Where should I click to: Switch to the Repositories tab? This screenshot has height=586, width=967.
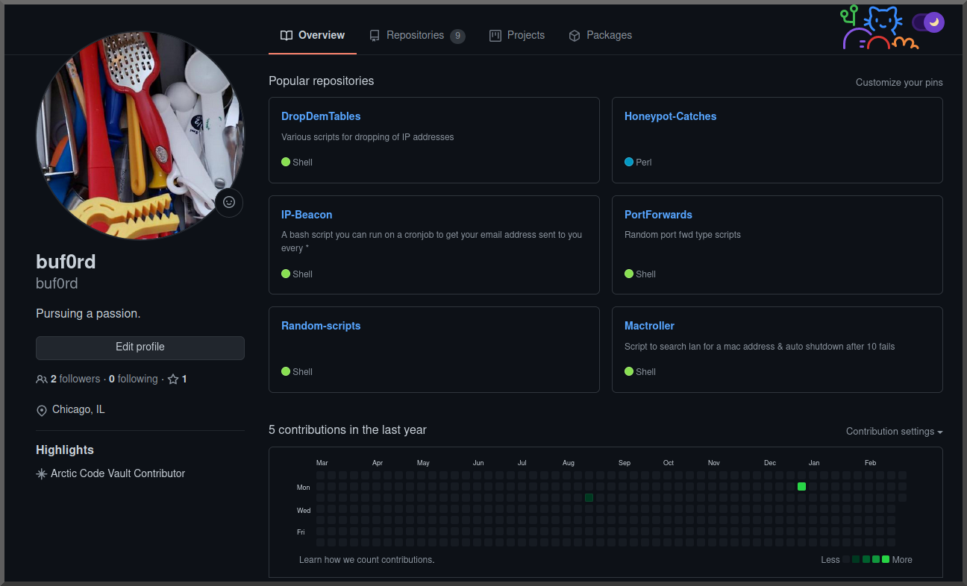416,36
